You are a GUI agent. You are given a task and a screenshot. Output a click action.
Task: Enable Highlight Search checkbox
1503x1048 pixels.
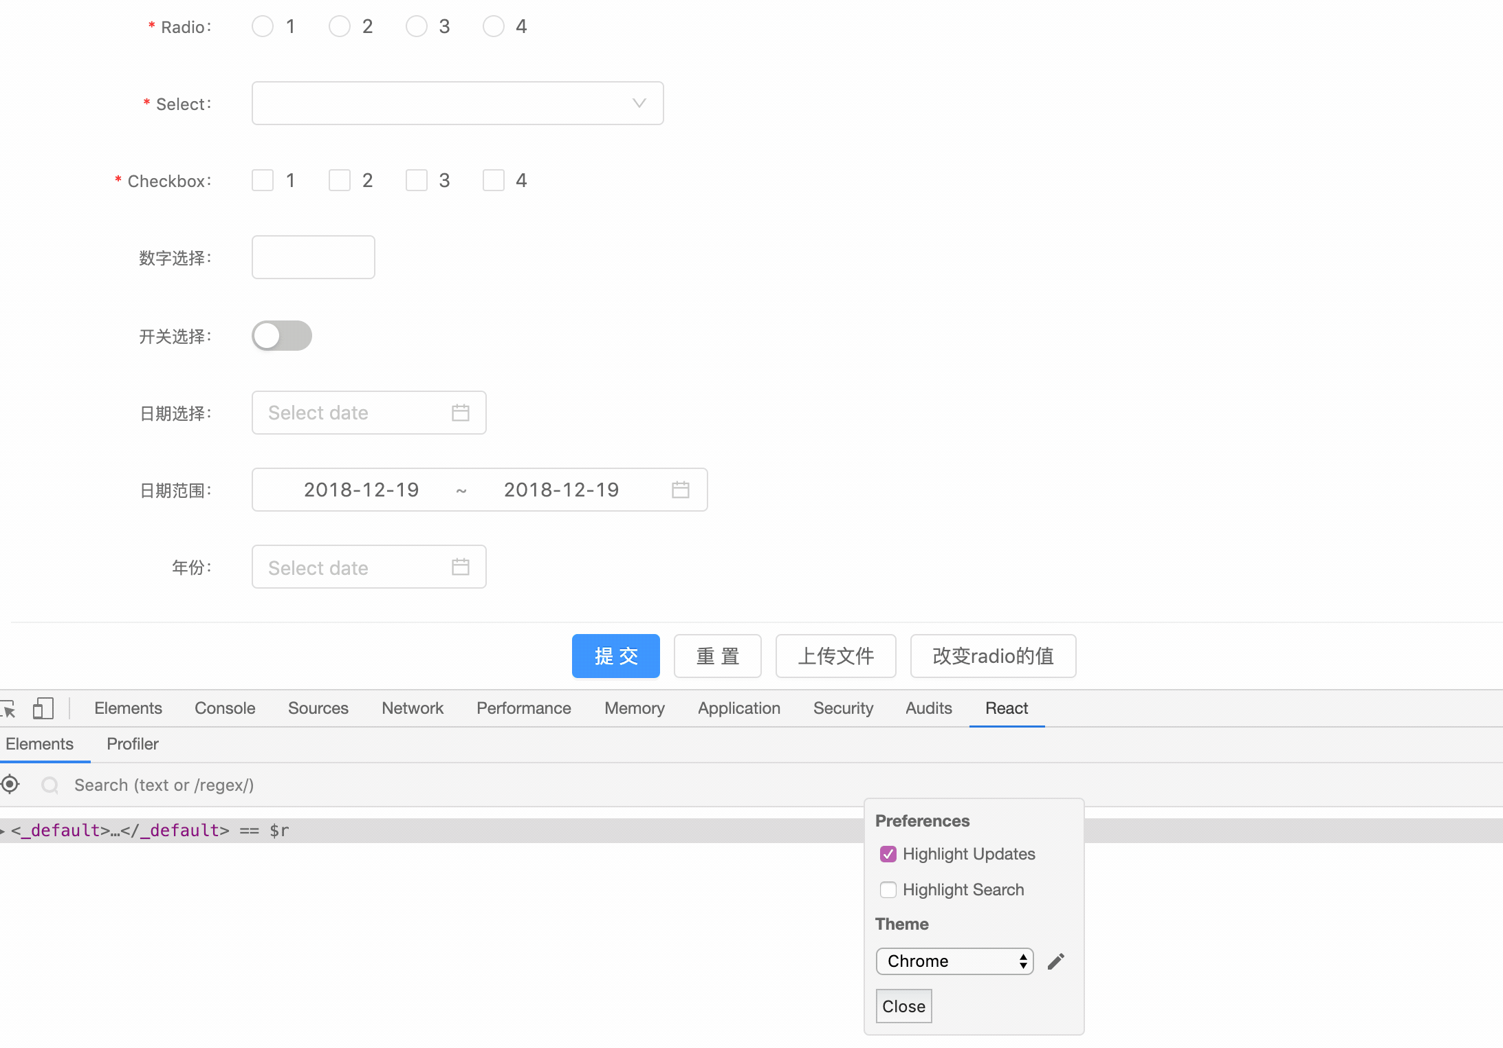pos(888,890)
